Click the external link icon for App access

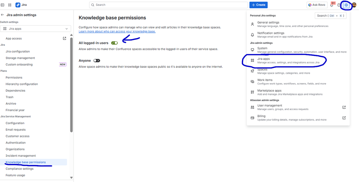click(x=65, y=38)
